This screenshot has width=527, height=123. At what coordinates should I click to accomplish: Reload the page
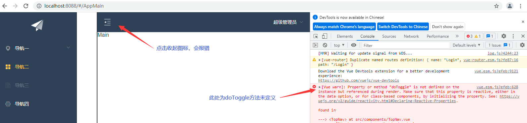pos(26,6)
